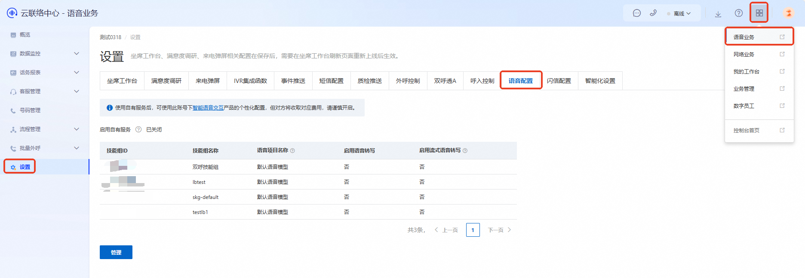The width and height of the screenshot is (805, 278).
Task: Click the 流程管理 sidebar icon
Action: point(13,129)
